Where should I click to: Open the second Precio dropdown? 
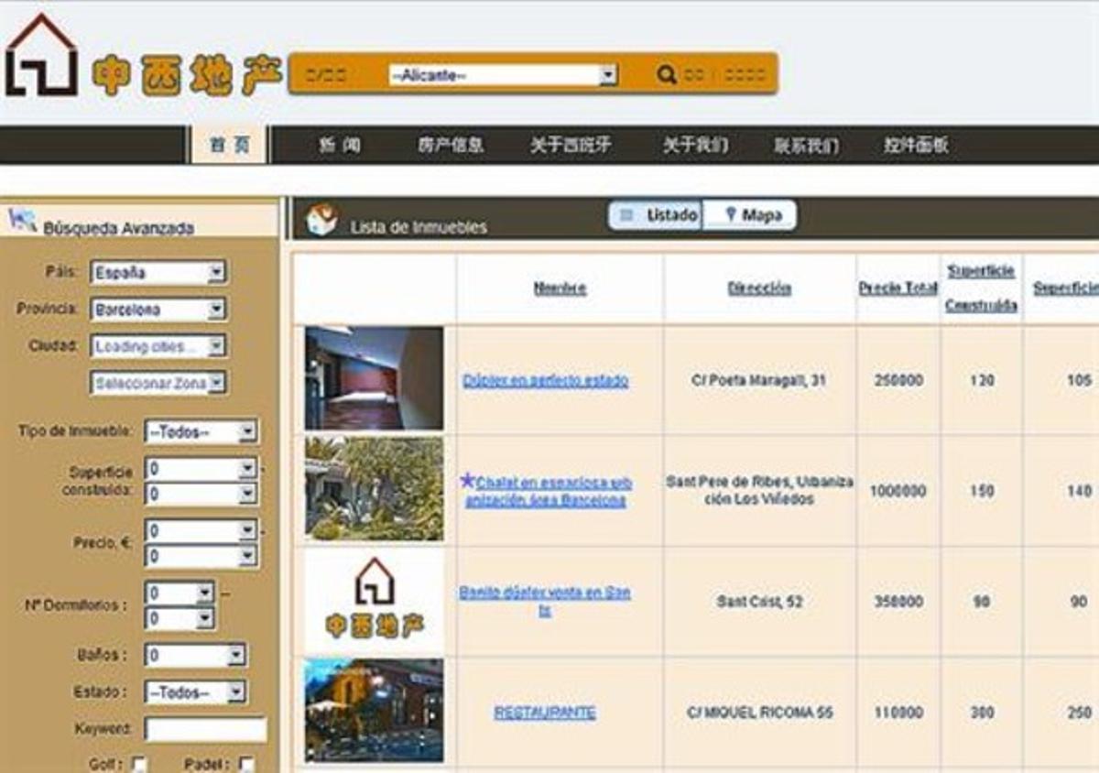point(201,556)
